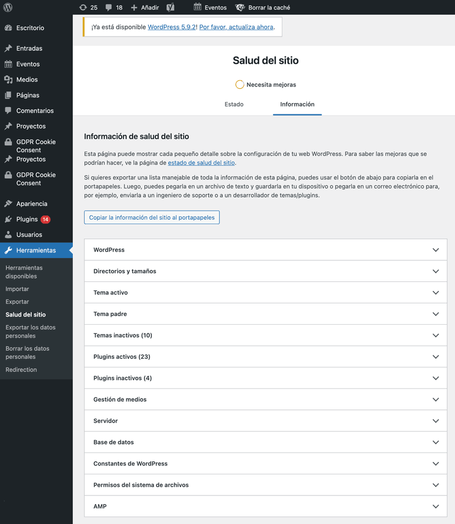Open Escritorio in the sidebar menu
Image resolution: width=455 pixels, height=524 pixels.
(x=30, y=28)
